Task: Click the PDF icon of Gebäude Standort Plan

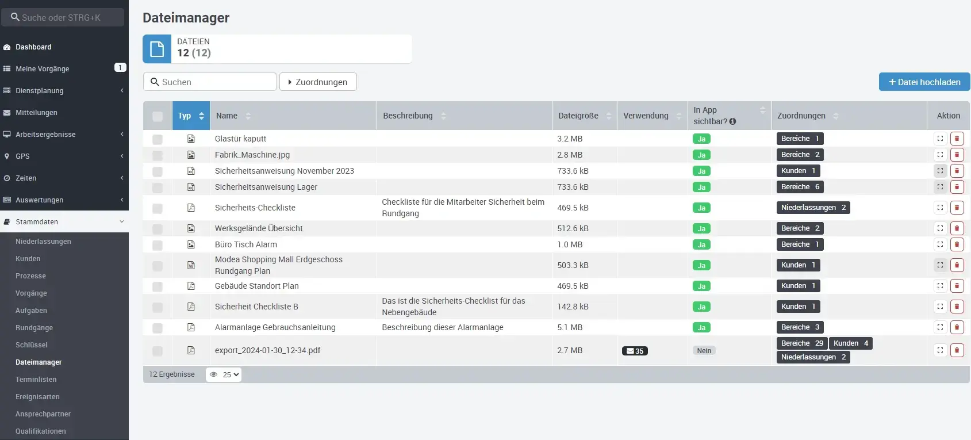Action: 191,286
